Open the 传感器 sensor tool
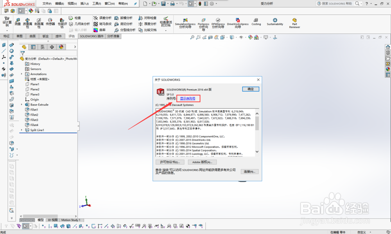The image size is (391, 234). tap(50, 22)
